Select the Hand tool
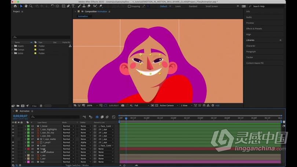 [x=26, y=6]
